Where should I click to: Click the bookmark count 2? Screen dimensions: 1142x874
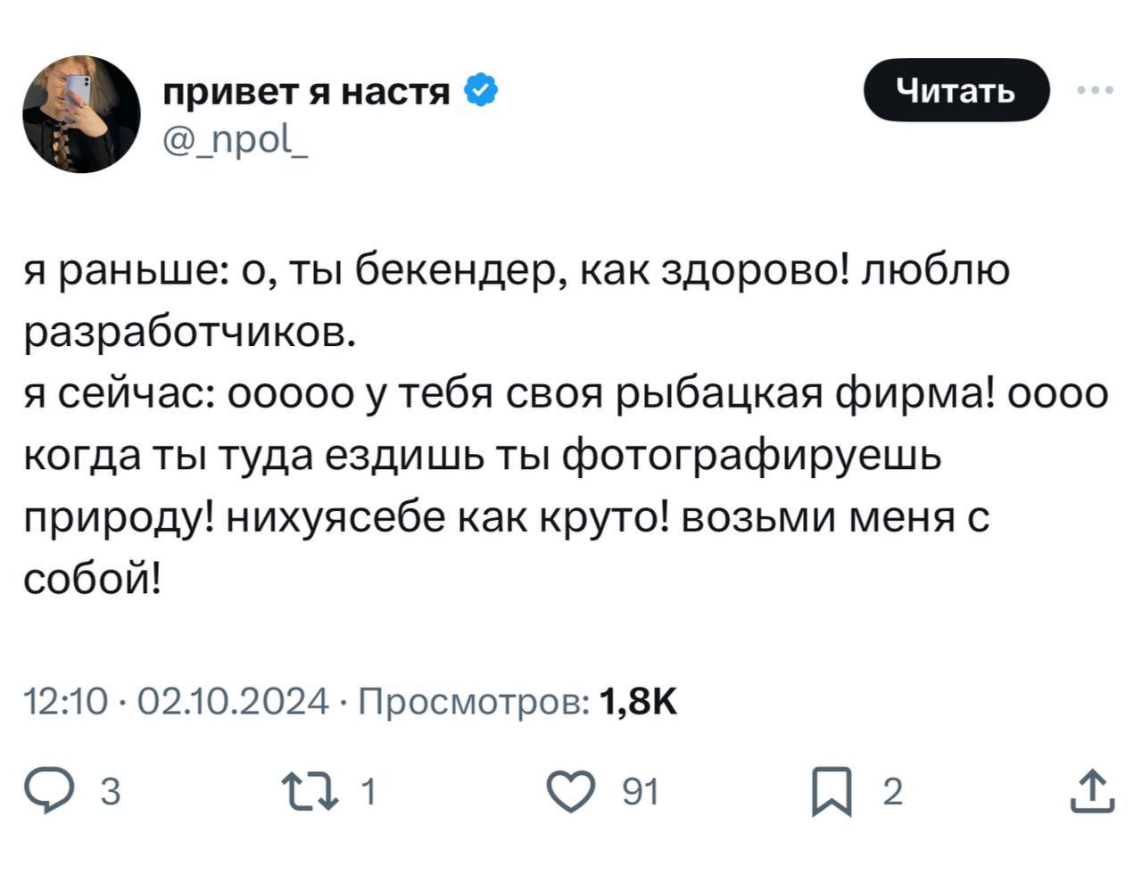pyautogui.click(x=891, y=792)
